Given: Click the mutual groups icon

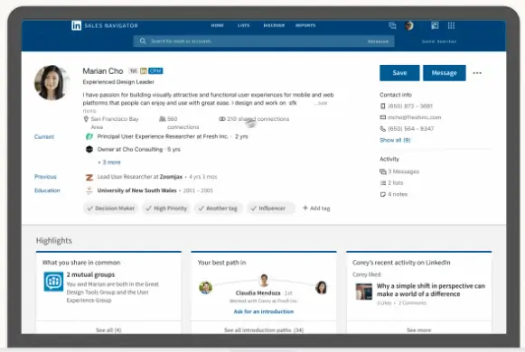Looking at the screenshot, I should tap(53, 282).
